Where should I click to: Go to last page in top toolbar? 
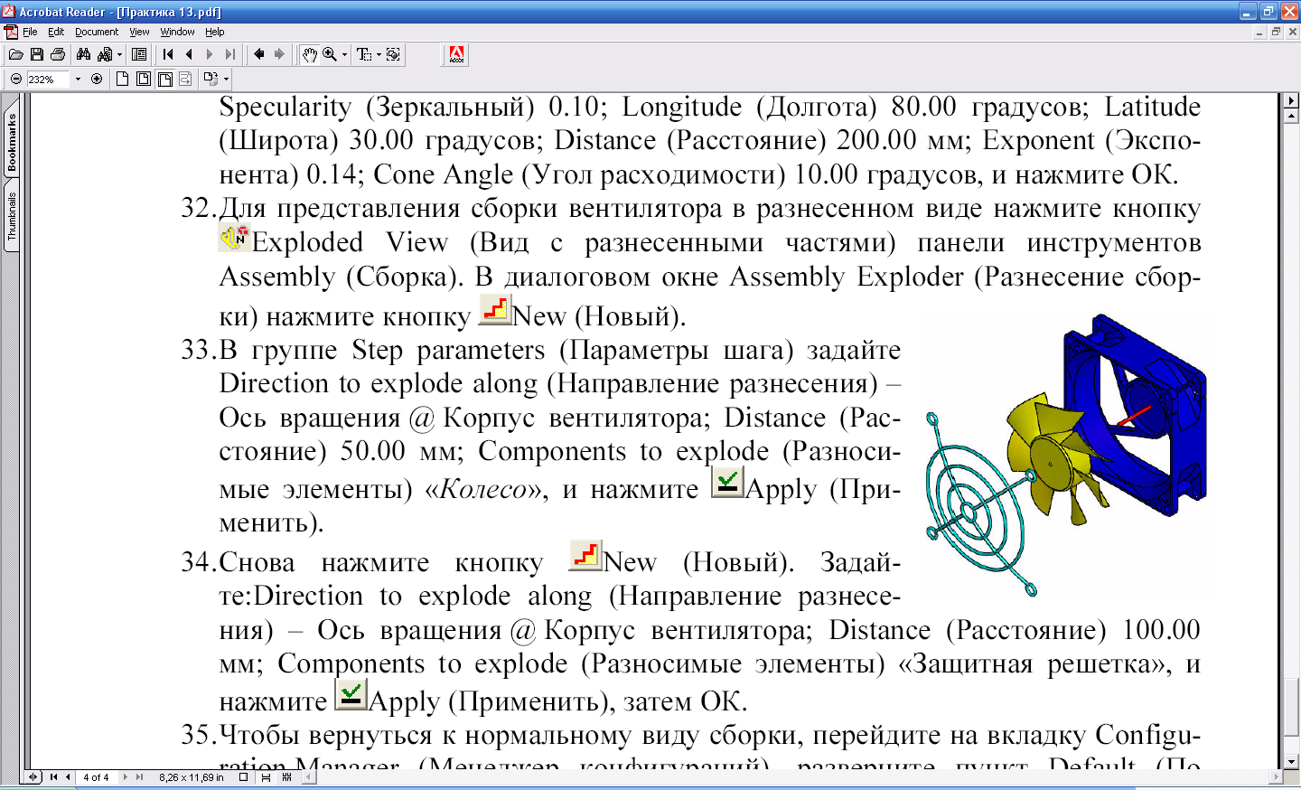(x=230, y=55)
